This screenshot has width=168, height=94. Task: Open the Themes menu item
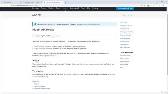(44, 8)
